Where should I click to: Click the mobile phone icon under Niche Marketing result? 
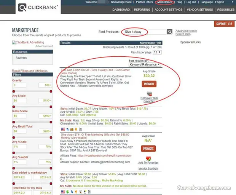click(89, 192)
